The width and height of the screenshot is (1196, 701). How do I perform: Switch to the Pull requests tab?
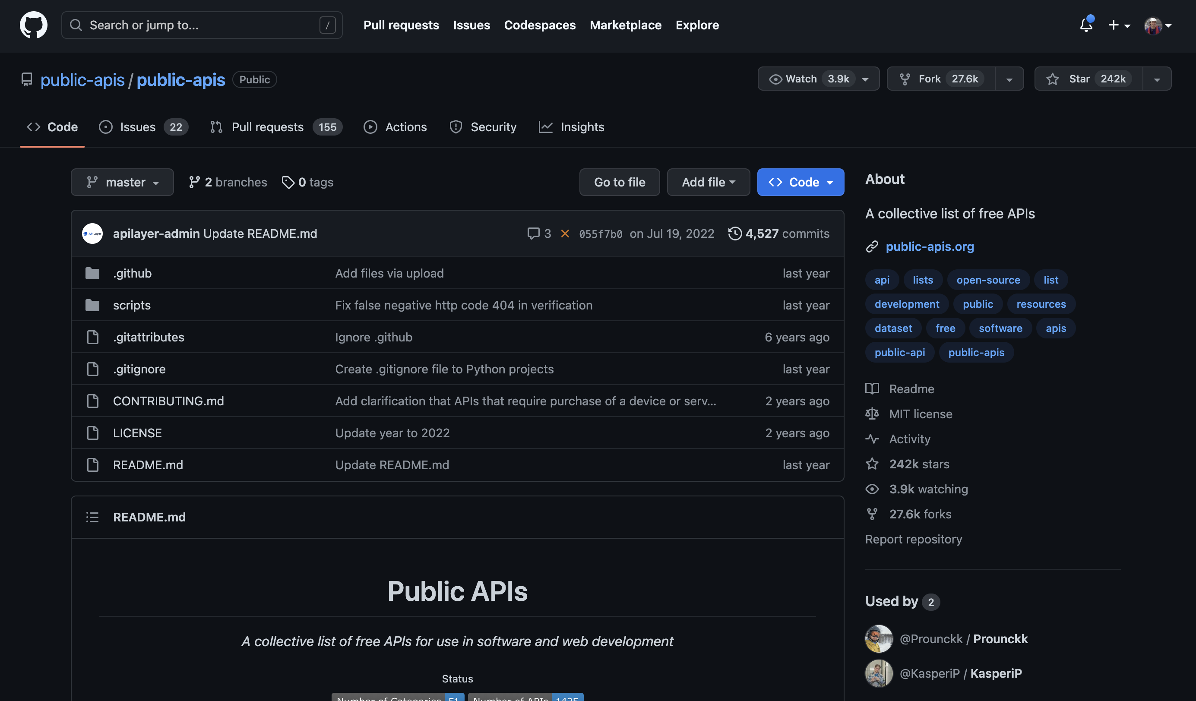[x=276, y=127]
